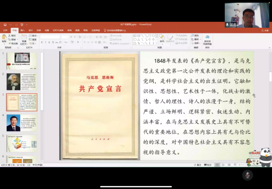Select the triangle shape in shapes gallery
Viewport: 272px width, 189px height.
(138, 40)
